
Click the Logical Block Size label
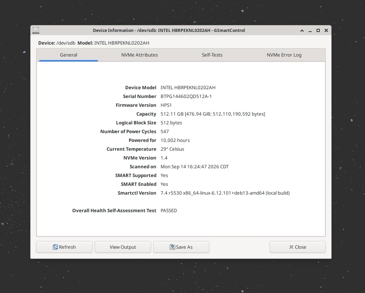(136, 123)
